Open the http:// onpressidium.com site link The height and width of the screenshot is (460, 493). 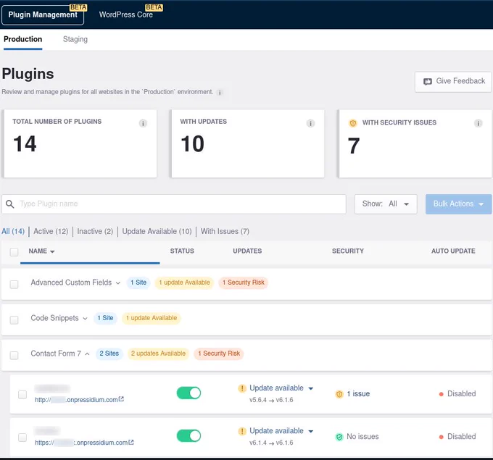tap(76, 400)
